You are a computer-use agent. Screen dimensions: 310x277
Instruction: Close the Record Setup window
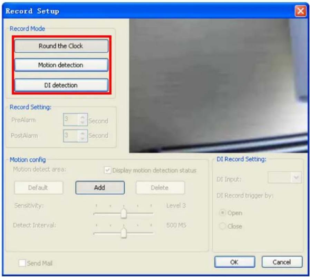pos(301,11)
